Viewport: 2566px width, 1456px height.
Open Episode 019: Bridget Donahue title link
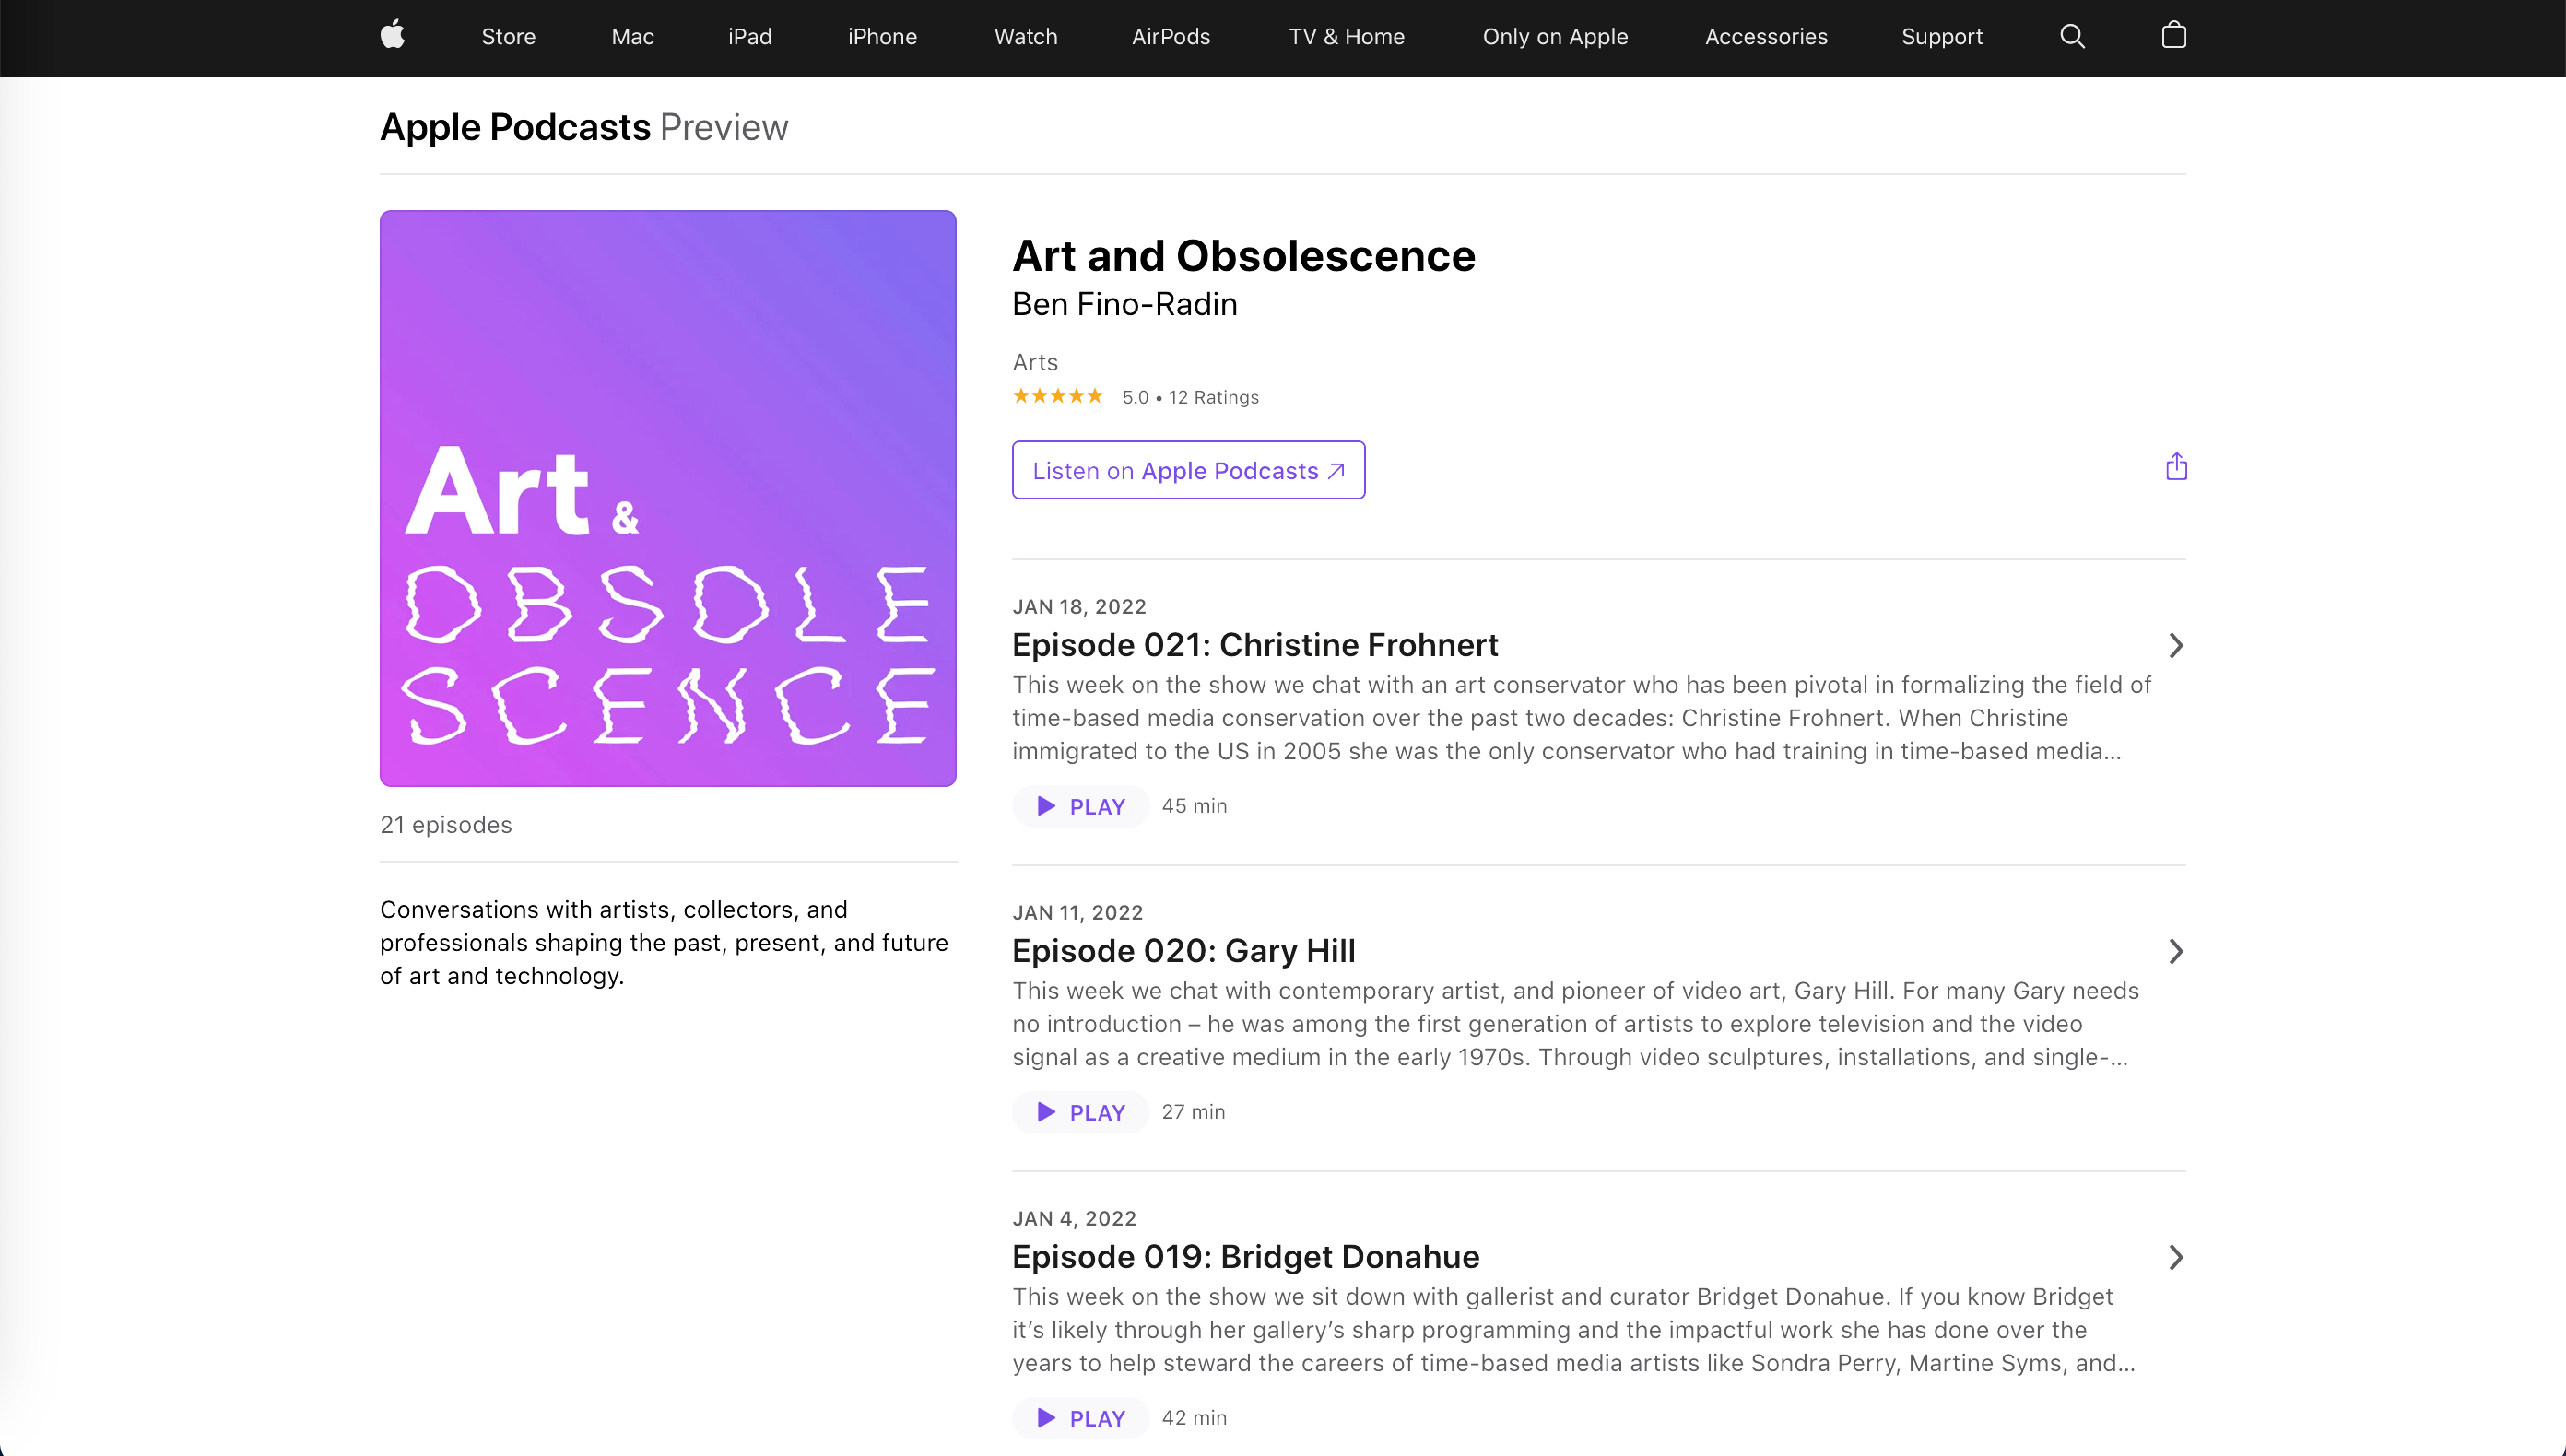1246,1257
